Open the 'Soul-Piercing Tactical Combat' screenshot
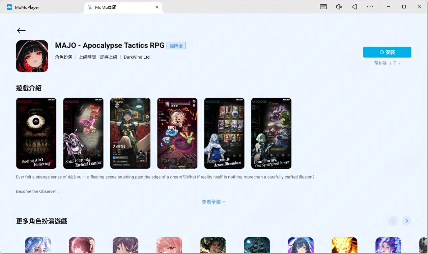The width and height of the screenshot is (428, 254). (x=83, y=133)
